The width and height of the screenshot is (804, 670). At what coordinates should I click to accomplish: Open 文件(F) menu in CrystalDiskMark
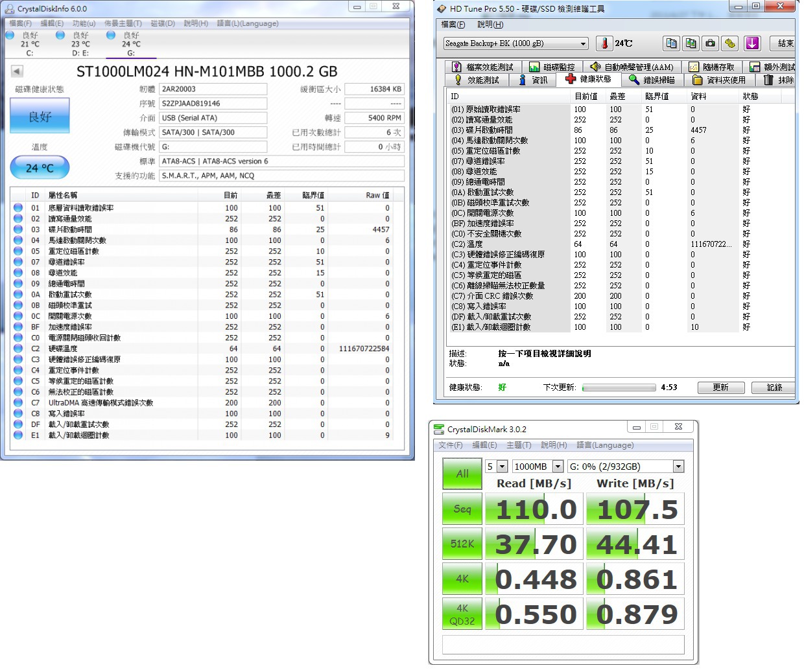(x=451, y=445)
